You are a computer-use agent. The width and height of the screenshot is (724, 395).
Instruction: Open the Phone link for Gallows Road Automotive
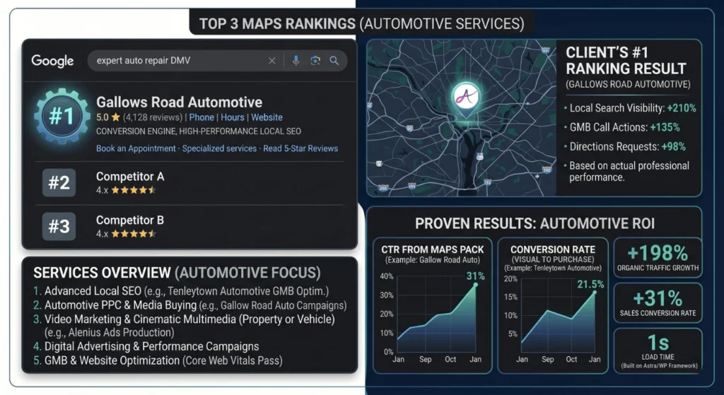[x=202, y=117]
